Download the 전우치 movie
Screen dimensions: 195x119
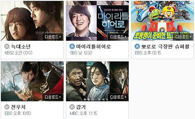tap(53, 97)
